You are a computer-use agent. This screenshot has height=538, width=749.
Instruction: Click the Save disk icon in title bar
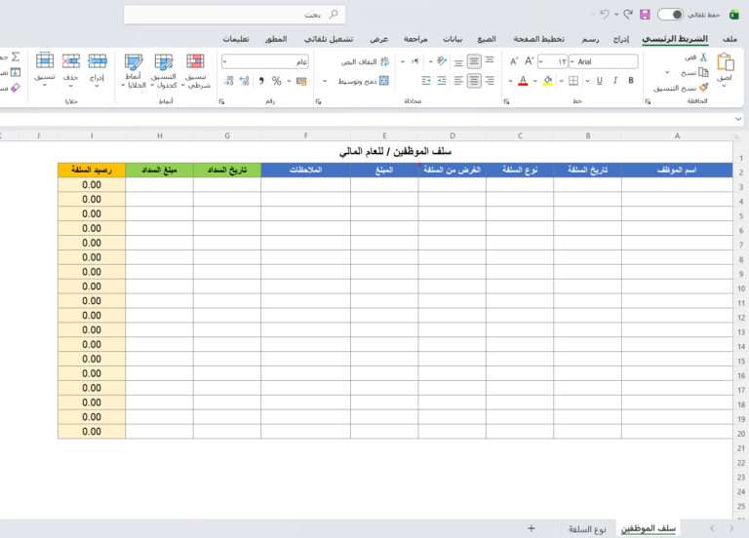(x=644, y=15)
